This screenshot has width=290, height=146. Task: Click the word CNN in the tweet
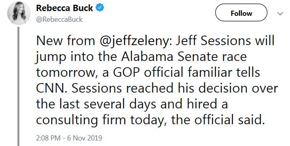tap(51, 88)
